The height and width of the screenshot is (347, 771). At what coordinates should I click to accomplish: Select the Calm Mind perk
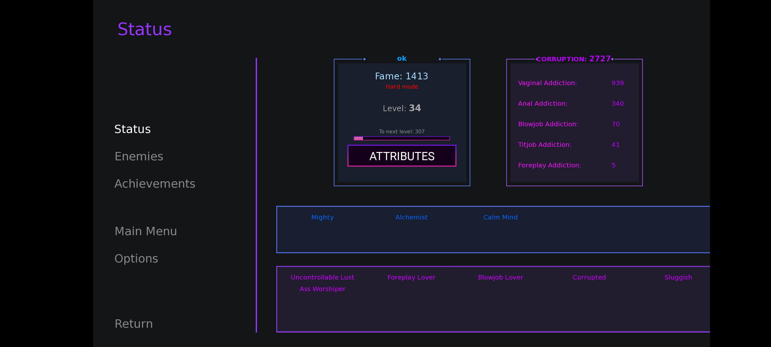[501, 218]
